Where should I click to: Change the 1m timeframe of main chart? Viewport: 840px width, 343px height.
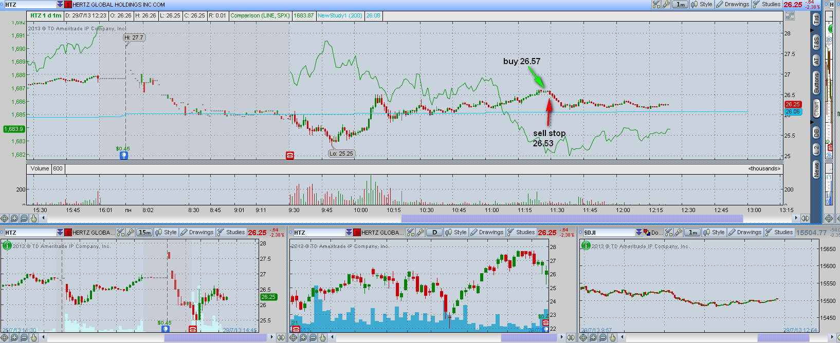pyautogui.click(x=681, y=4)
